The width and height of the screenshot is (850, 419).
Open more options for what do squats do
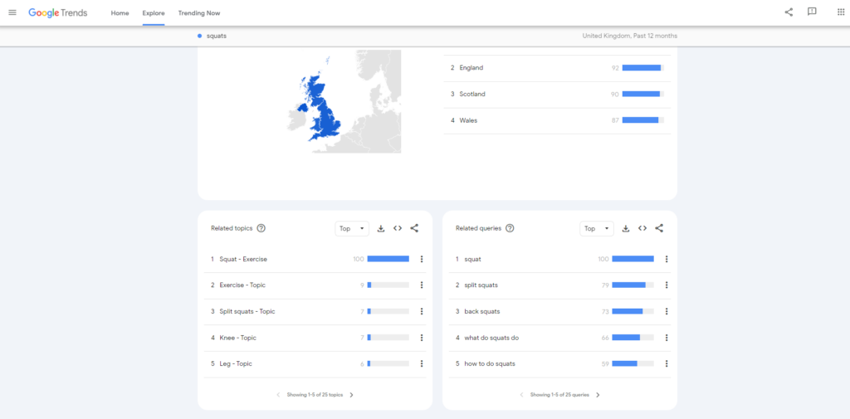(x=667, y=338)
